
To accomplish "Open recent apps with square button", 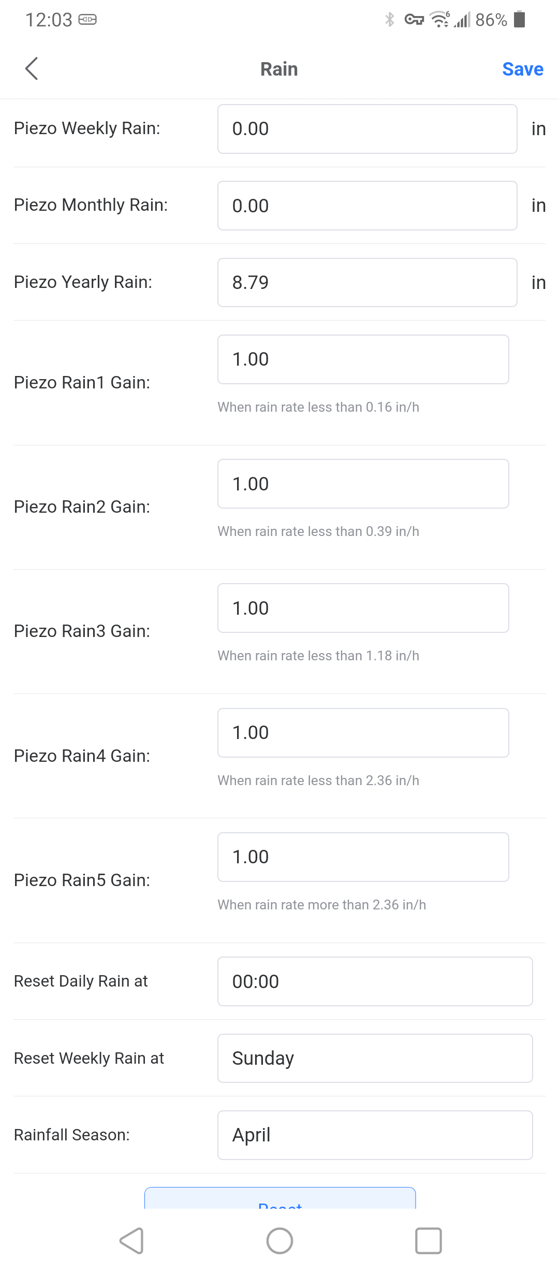I will (x=428, y=1241).
